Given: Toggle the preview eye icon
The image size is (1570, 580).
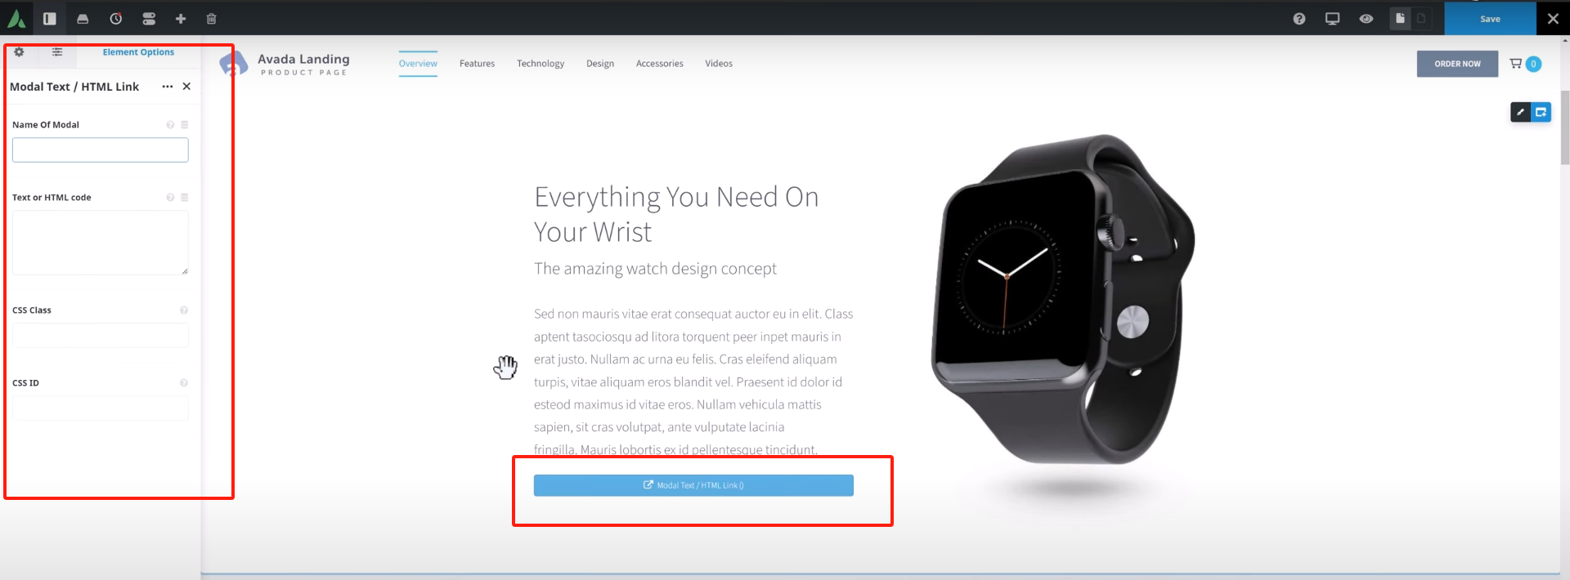Looking at the screenshot, I should (1366, 18).
